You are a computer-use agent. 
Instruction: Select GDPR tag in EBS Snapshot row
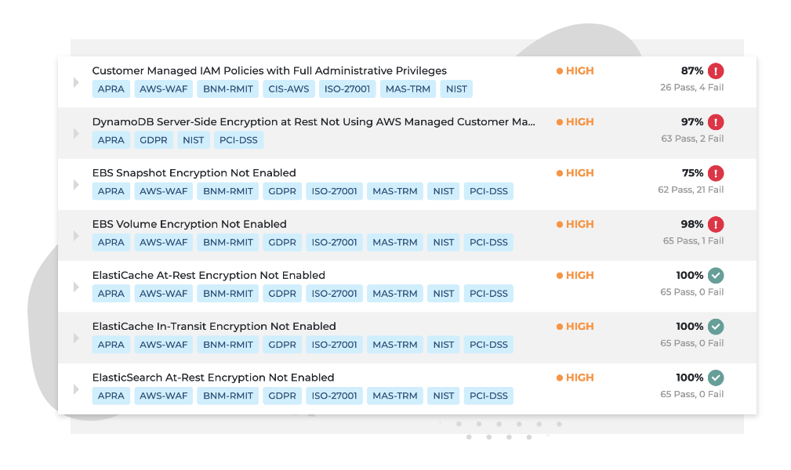pyautogui.click(x=282, y=191)
